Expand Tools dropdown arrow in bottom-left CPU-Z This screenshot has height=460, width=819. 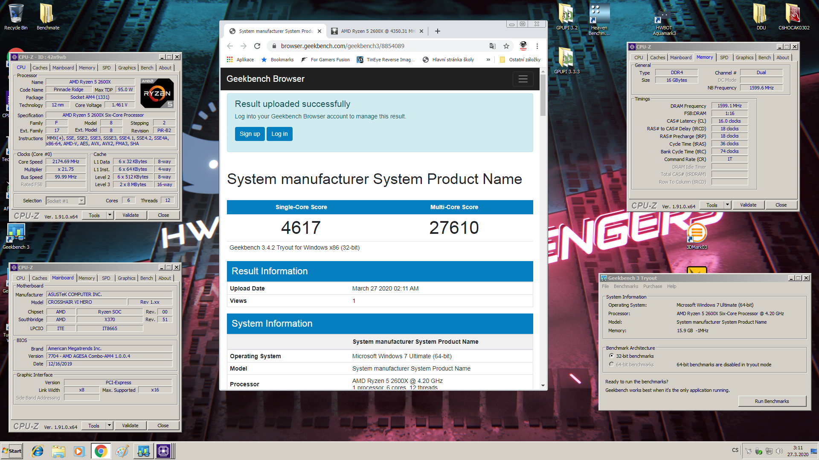(109, 425)
